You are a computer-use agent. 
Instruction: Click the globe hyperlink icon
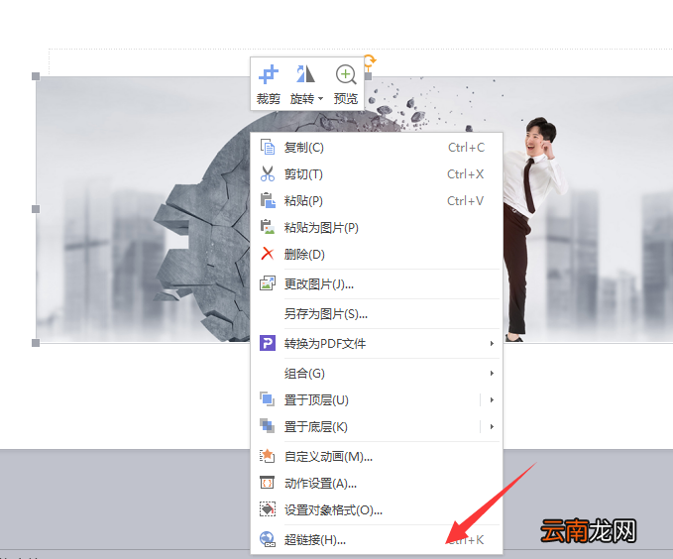[268, 539]
